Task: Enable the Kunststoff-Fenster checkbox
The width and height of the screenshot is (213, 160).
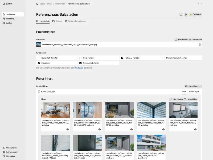Action: (x=39, y=58)
